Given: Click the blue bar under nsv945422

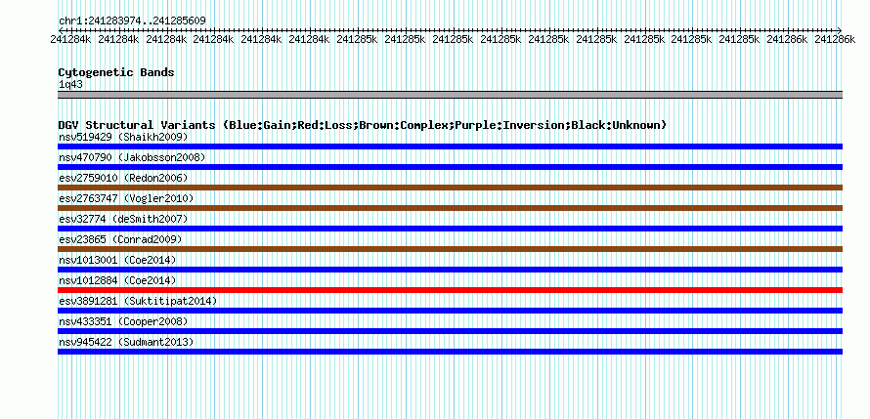Looking at the screenshot, I should coord(450,352).
